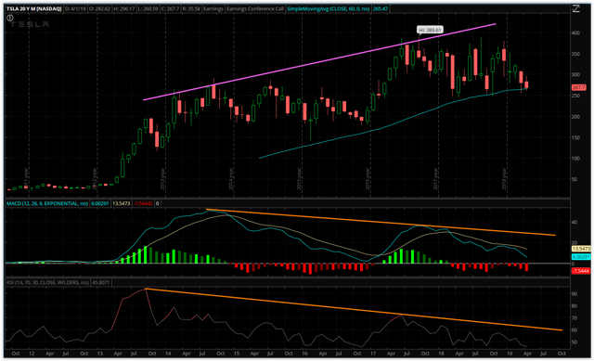Click the 2017 year vertical marker label

[x=435, y=179]
